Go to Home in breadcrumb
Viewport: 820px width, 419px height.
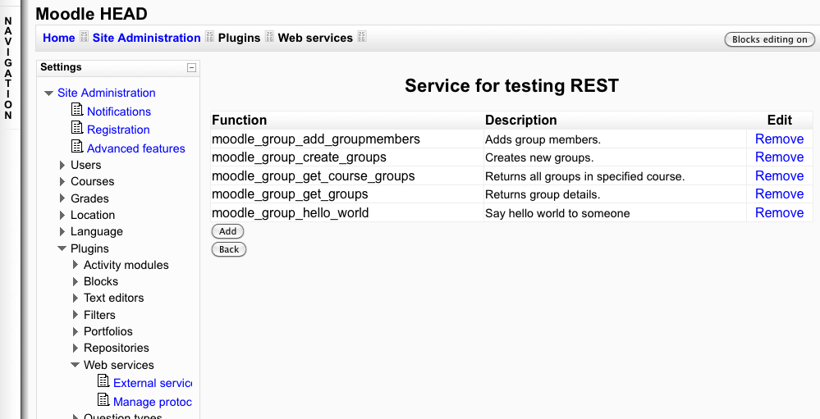tap(59, 38)
